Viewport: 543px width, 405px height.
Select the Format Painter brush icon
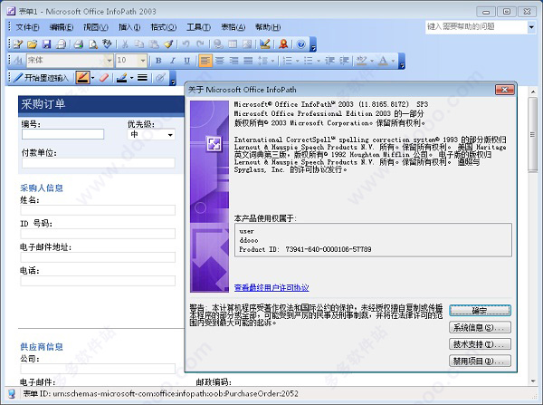[168, 44]
